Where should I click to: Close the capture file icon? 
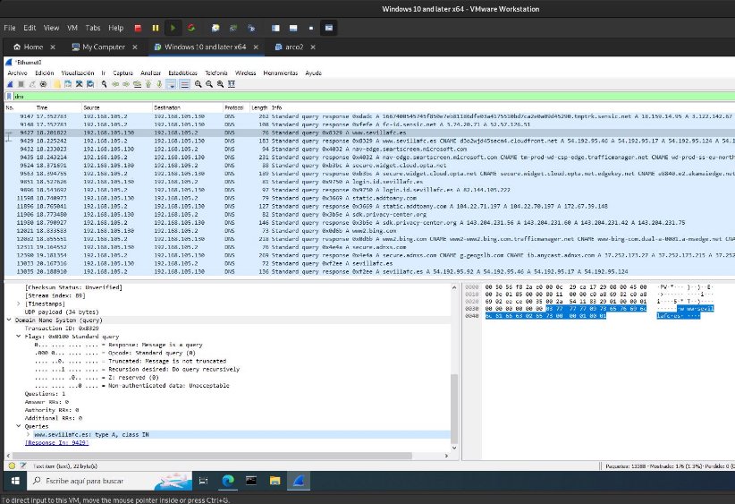coord(80,84)
